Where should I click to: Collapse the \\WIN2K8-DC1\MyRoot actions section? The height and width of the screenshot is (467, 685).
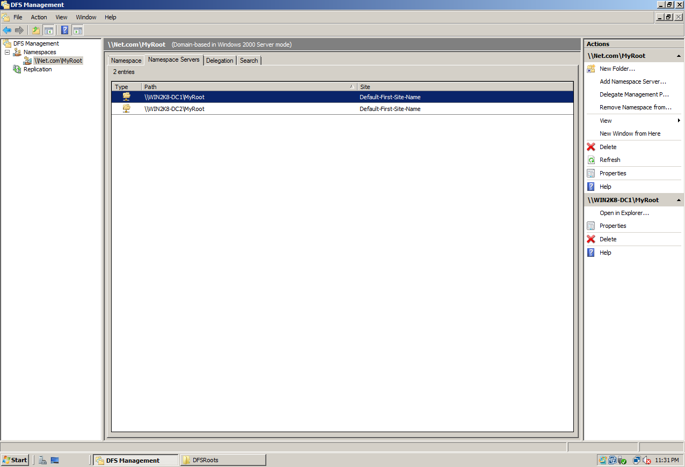(679, 200)
